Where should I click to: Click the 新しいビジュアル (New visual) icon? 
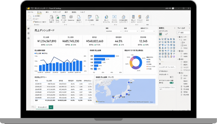106,17
